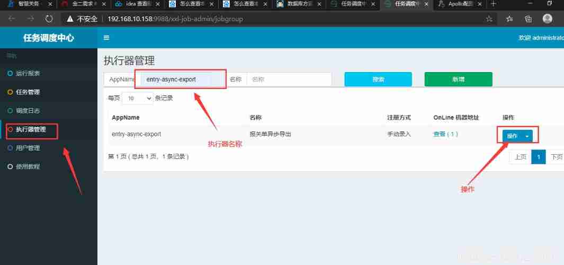This screenshot has width=564, height=265.
Task: Focus the 名称 search input field
Action: (x=289, y=79)
